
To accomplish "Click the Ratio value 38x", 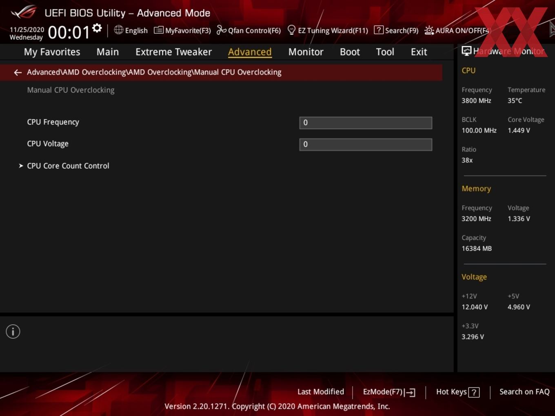I will pos(467,160).
